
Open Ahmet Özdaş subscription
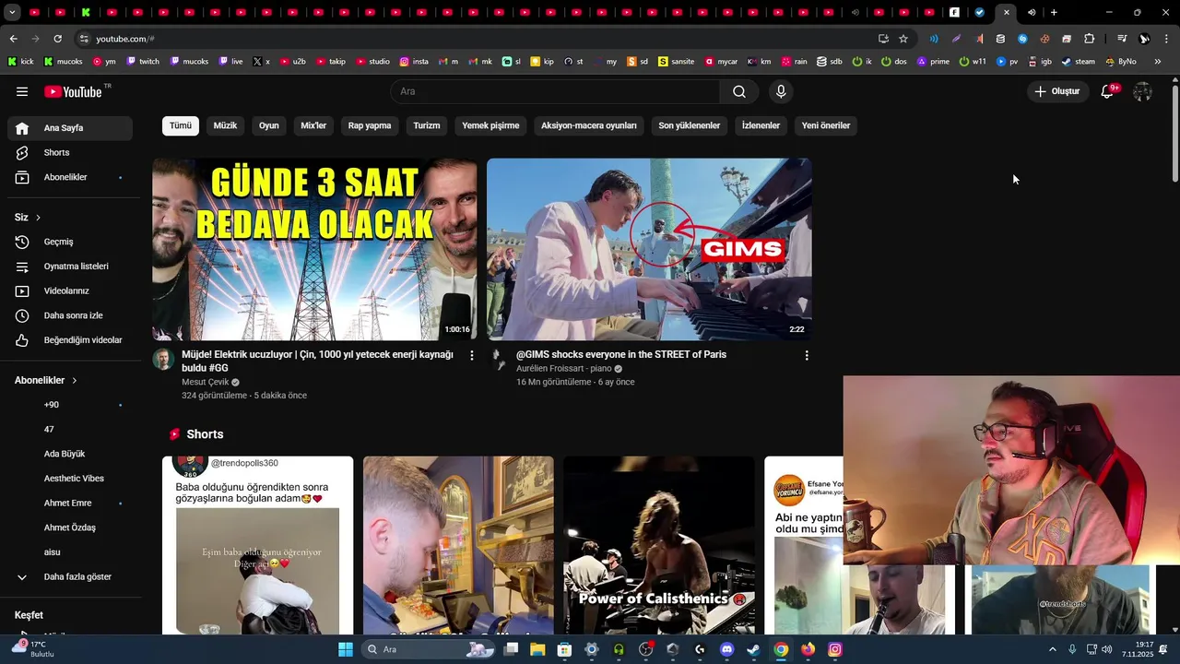coord(70,528)
